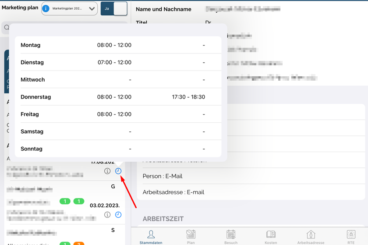Screen dimensions: 368x245
Task: Open working hours clock below 03.02.2023
Action: coord(118,215)
